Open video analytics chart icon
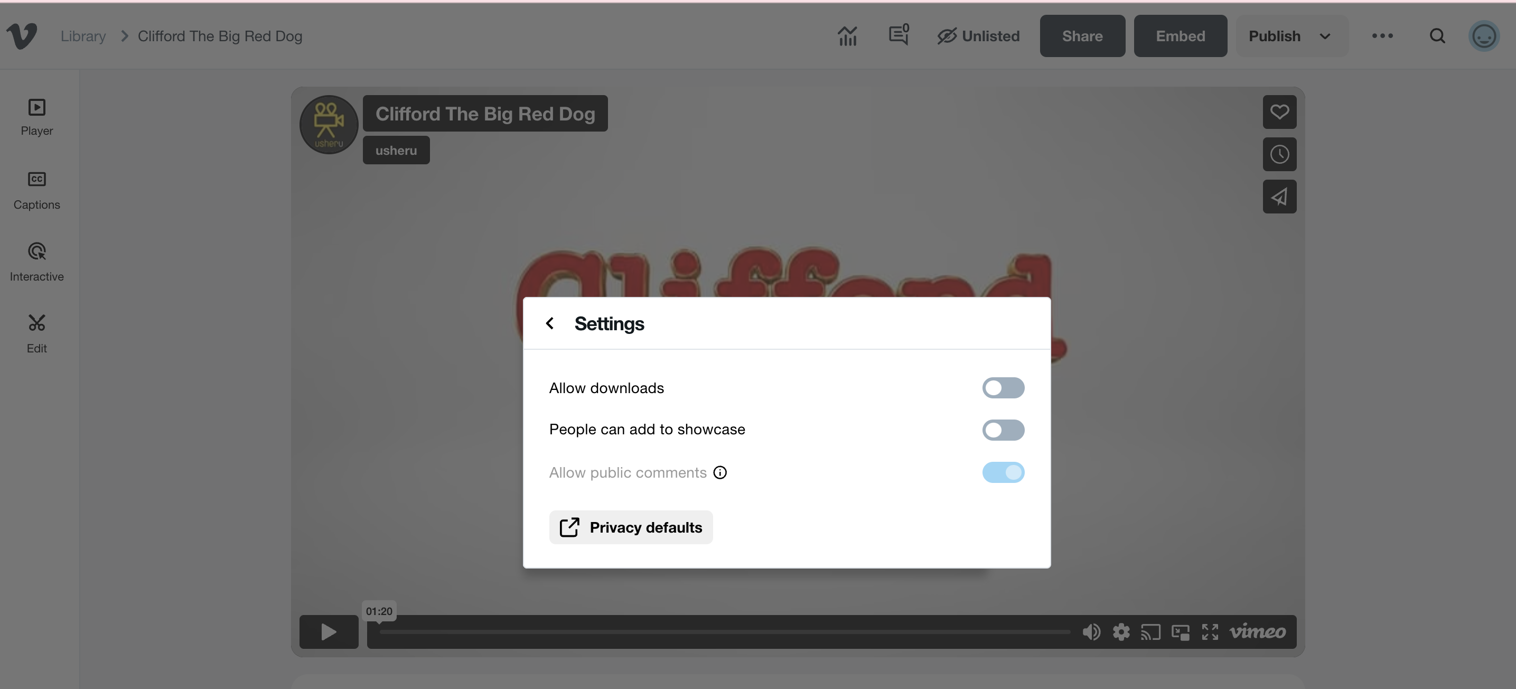This screenshot has width=1516, height=689. coord(847,36)
